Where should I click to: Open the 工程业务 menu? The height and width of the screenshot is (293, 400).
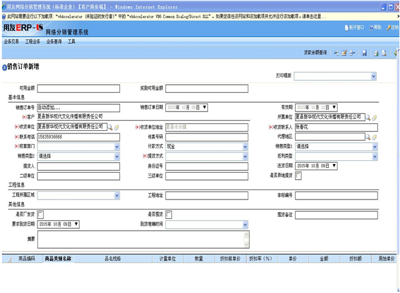tap(32, 42)
